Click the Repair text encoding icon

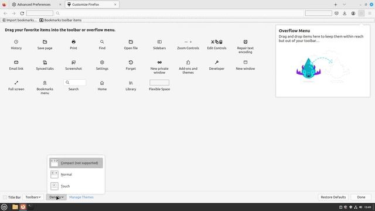coord(246,42)
